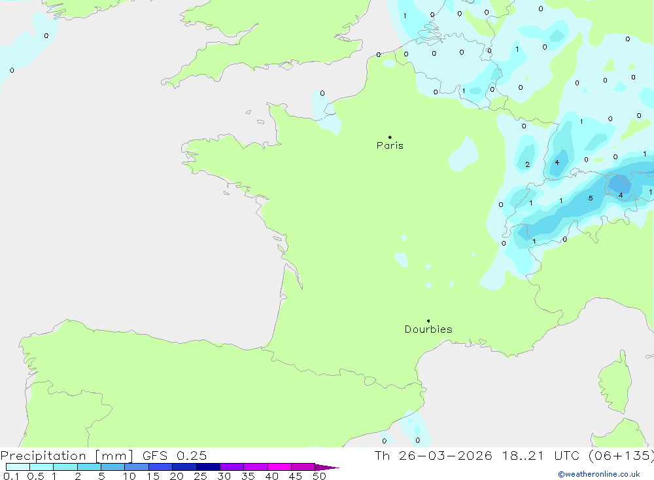Pick the 35–40 mm purple legend swatch

pos(256,467)
